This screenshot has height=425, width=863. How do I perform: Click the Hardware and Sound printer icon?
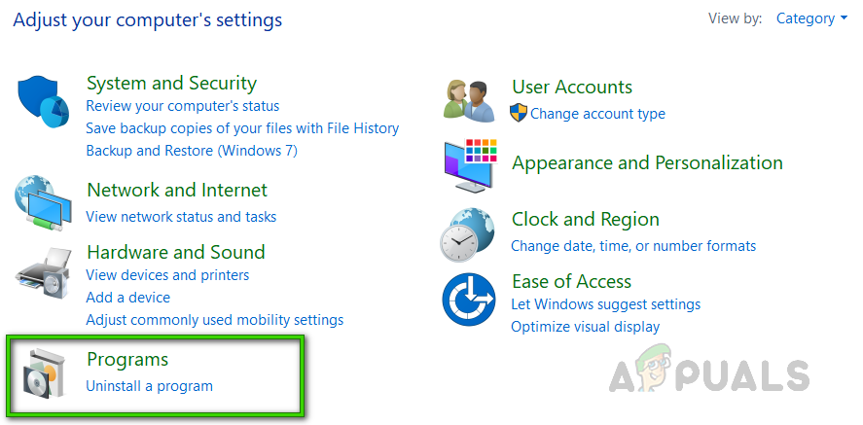pyautogui.click(x=43, y=276)
